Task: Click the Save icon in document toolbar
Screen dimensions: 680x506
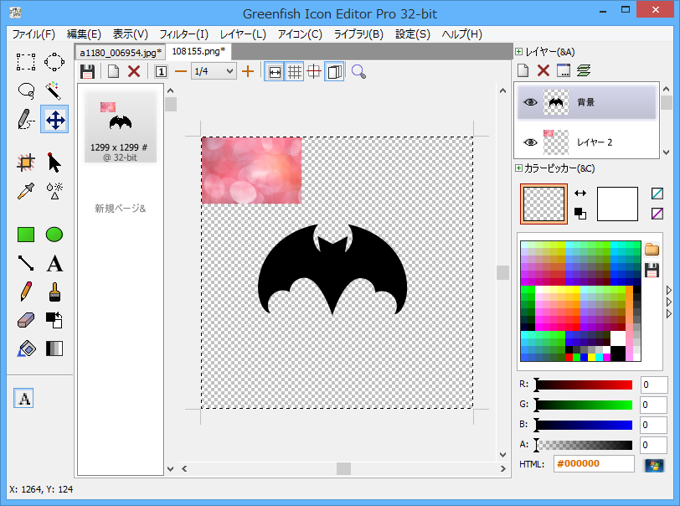Action: [x=87, y=71]
